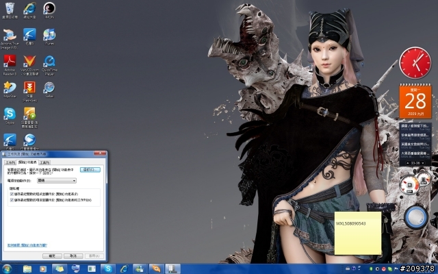
Task: Toggle checkbox for storing recently opened items
Action: coord(12,200)
